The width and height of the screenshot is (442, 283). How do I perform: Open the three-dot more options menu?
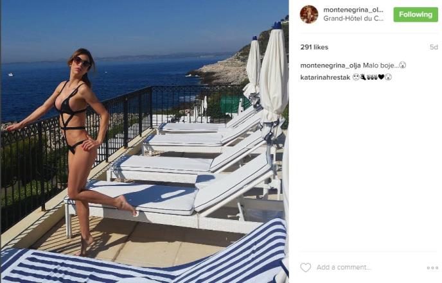(432, 268)
